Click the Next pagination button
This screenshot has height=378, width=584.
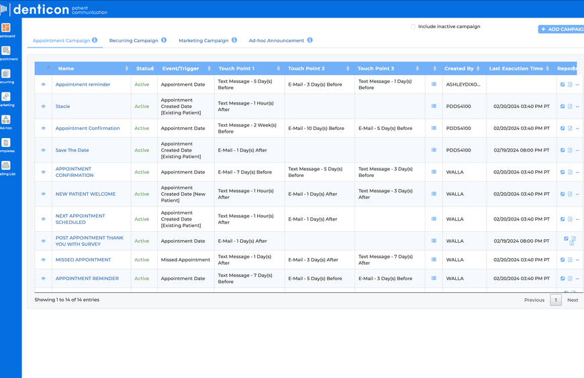point(572,300)
